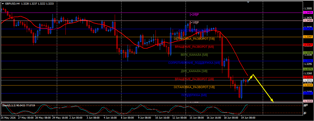Click the 1.3470 price scale value
Screen dimensions: 314x121
[x=308, y=18]
